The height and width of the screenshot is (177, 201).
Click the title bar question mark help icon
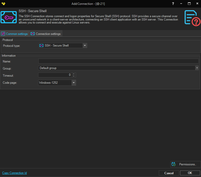pyautogui.click(x=173, y=4)
